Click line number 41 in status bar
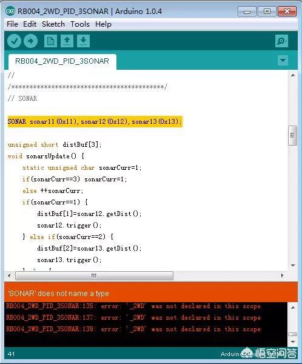The image size is (302, 364). 11,354
